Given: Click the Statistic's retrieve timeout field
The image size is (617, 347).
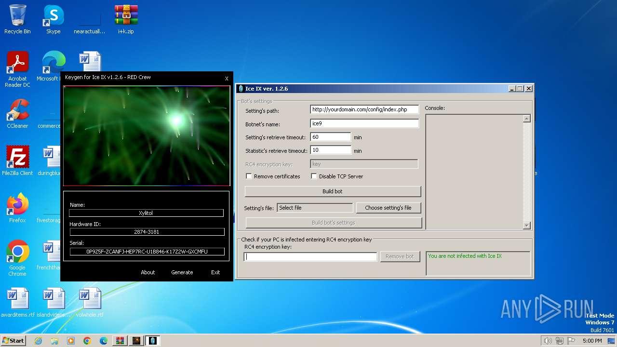Looking at the screenshot, I should tap(331, 150).
